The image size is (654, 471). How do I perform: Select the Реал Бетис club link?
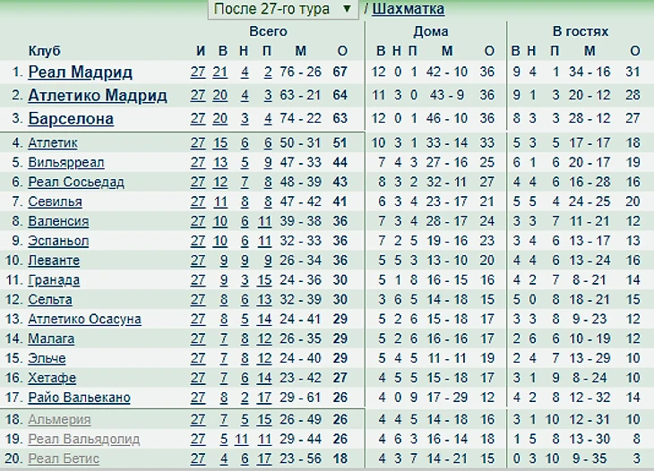64,459
